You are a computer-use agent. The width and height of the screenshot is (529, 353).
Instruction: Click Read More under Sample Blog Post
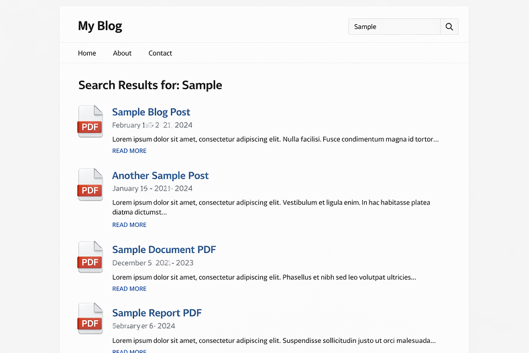[129, 151]
